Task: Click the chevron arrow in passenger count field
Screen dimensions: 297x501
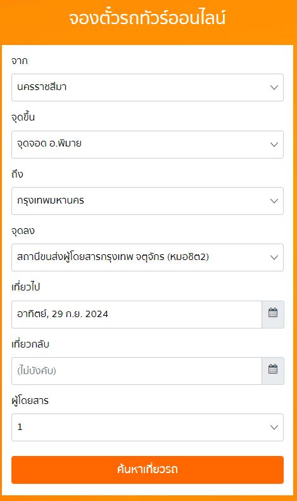Action: 274,427
